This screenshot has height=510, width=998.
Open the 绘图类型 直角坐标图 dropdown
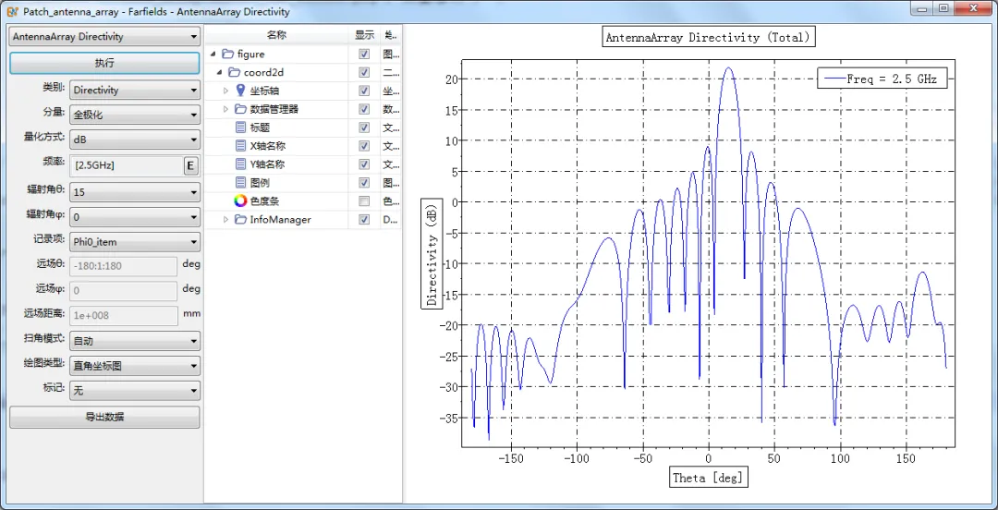pyautogui.click(x=134, y=366)
